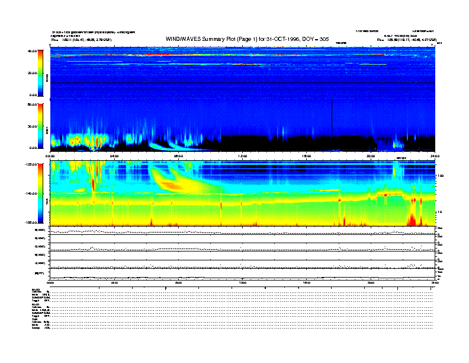Click the -125.00 label on the TNR scale

(31, 164)
